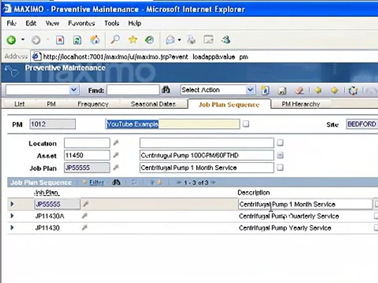Open the Tools menu
The width and height of the screenshot is (378, 283).
tap(111, 23)
